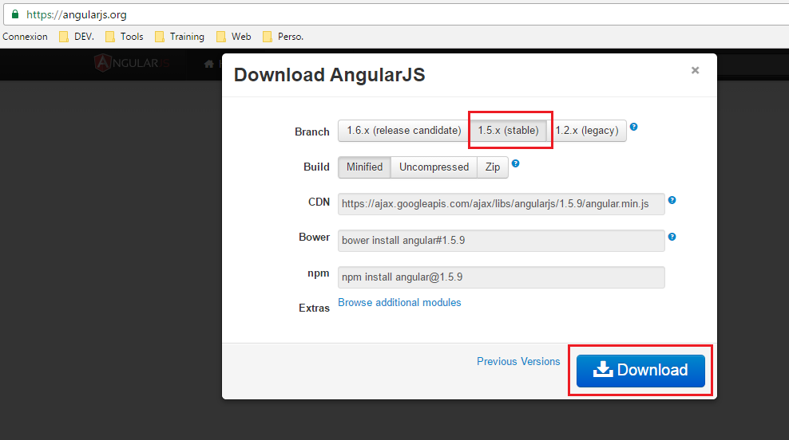Open the Perso. bookmarks folder
Screen dimensions: 789x440
283,37
